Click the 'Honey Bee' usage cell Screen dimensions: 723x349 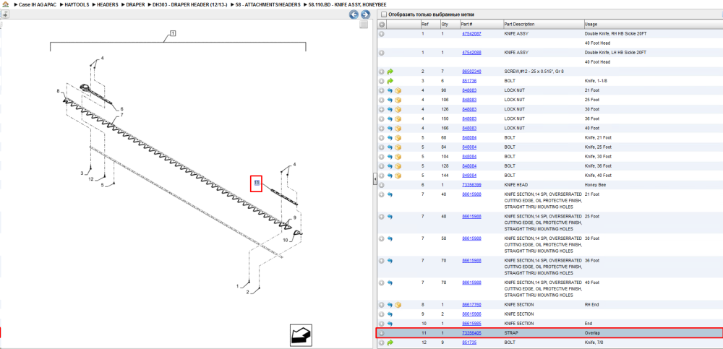[595, 185]
